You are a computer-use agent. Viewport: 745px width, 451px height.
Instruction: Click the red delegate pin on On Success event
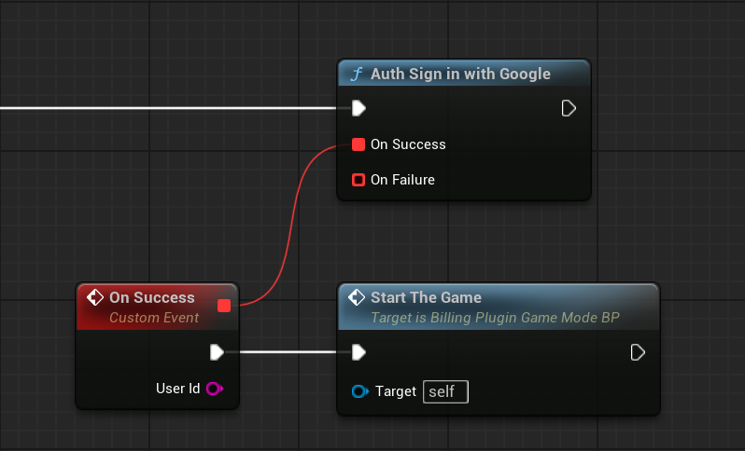coord(224,306)
